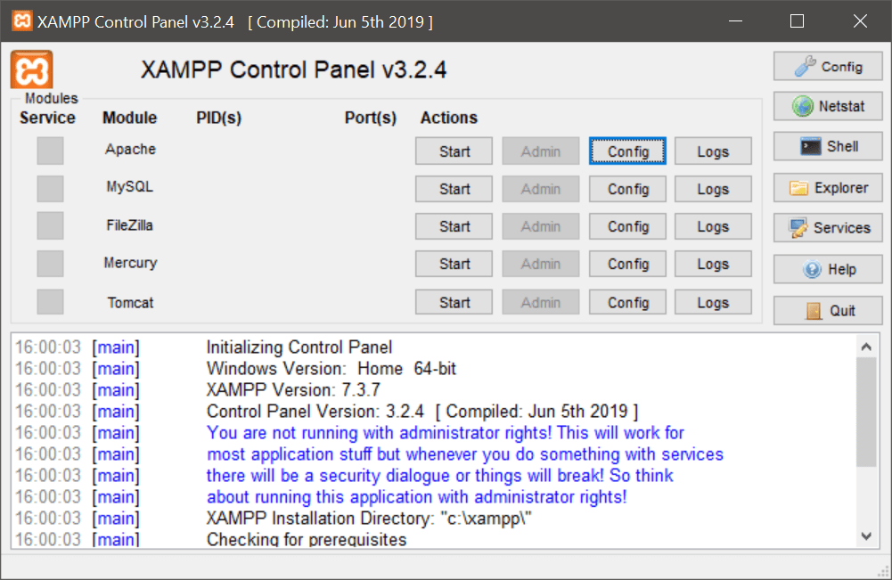Open the Netstat globe tool
Screen dimensions: 892x580
coord(828,107)
